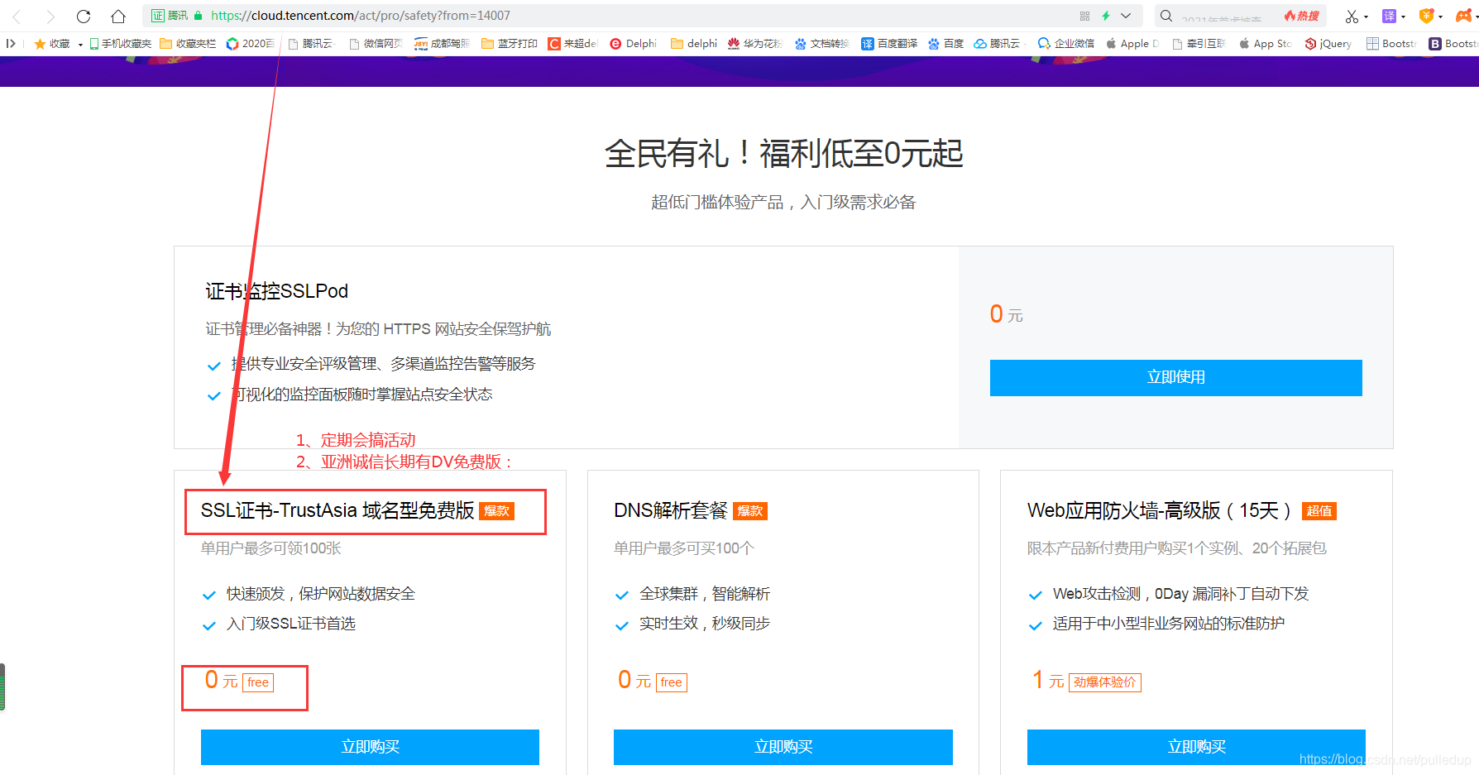Expand the 收藏 dropdown arrow
Image resolution: width=1479 pixels, height=775 pixels.
80,45
